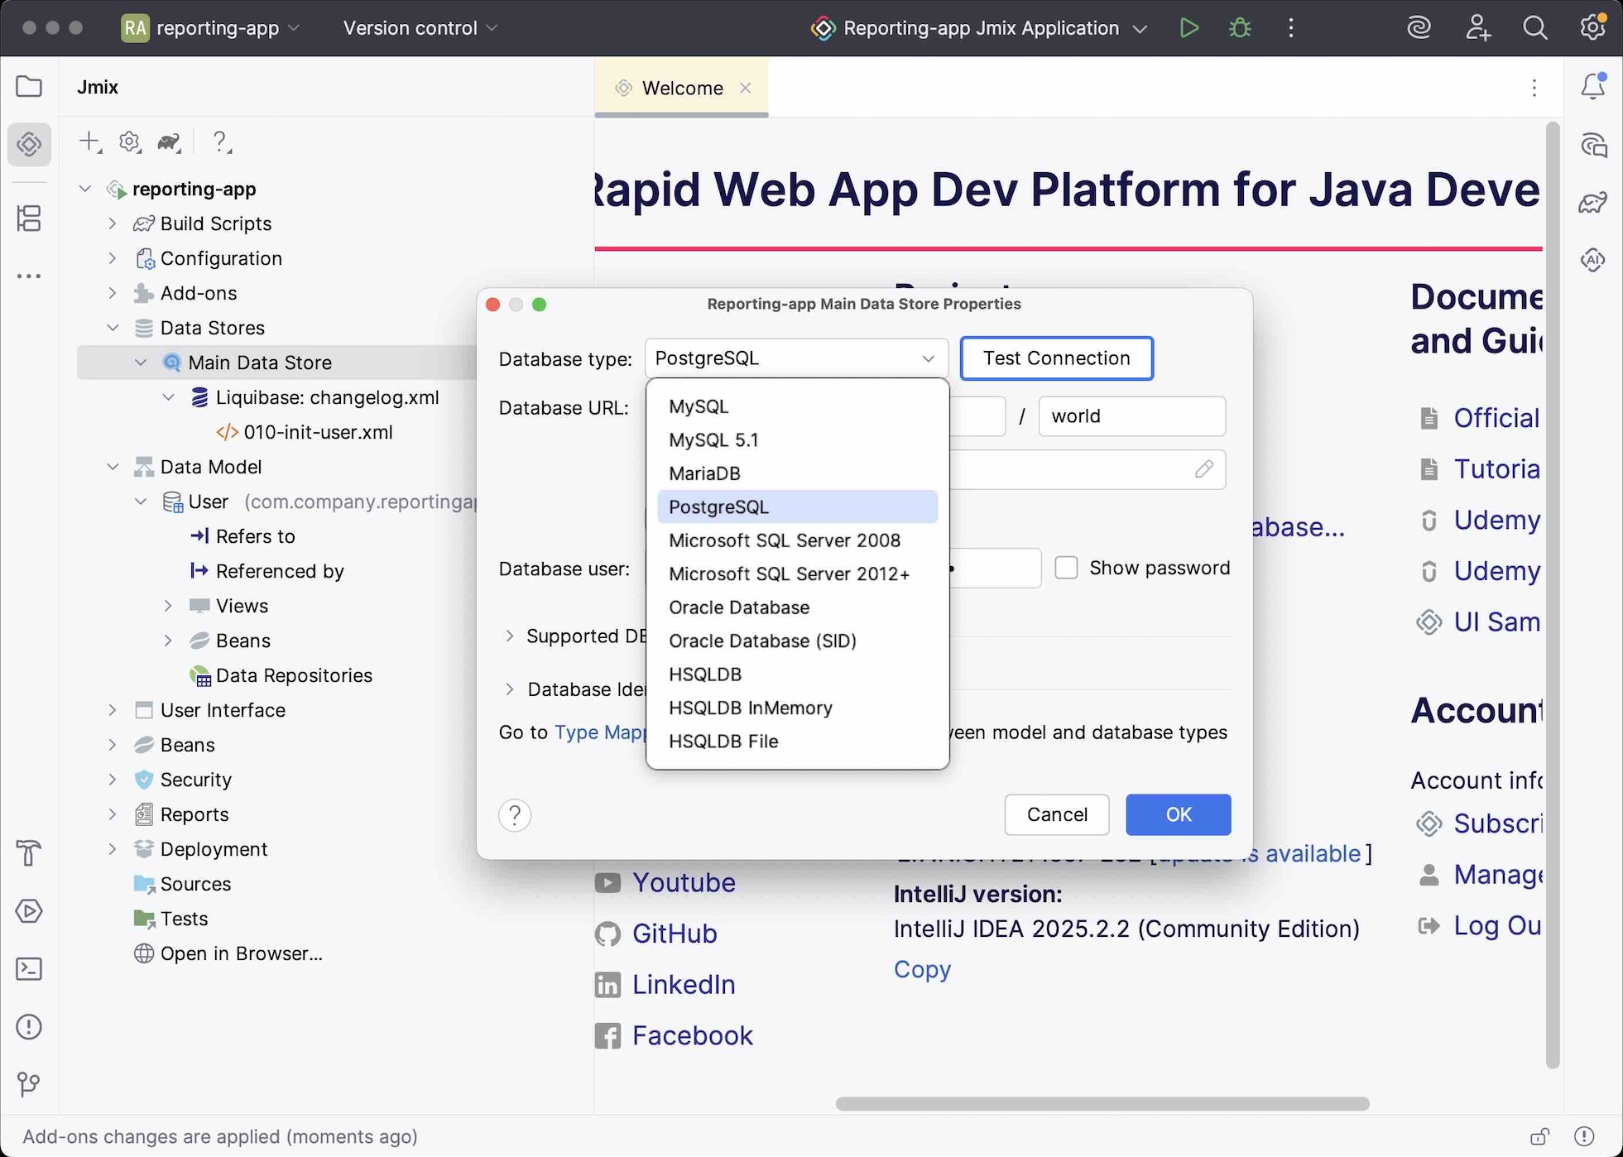Expand the Build Scripts tree node
Image resolution: width=1623 pixels, height=1157 pixels.
coord(113,223)
